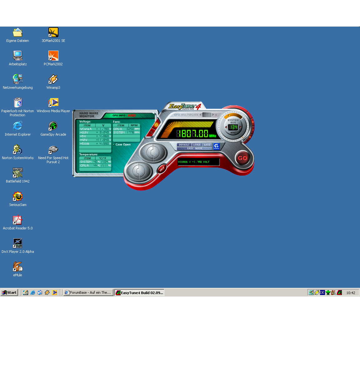Select the 3DMark2001 SE desktop icon
Viewport: 360px width, 375px height.
[53, 35]
